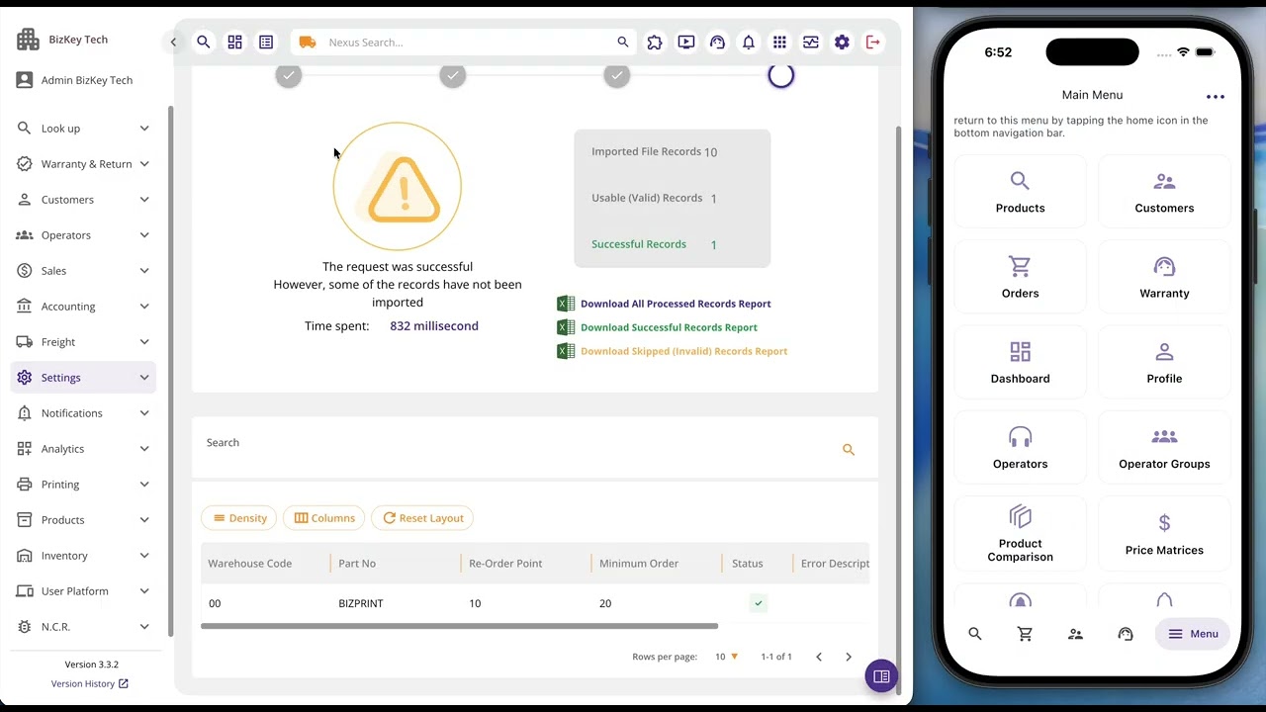Click the orange search icon in the table search
Viewport: 1266px width, 712px height.
tap(848, 449)
